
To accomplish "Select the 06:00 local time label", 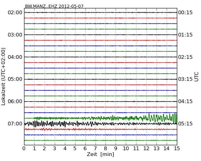I will coord(15,102).
